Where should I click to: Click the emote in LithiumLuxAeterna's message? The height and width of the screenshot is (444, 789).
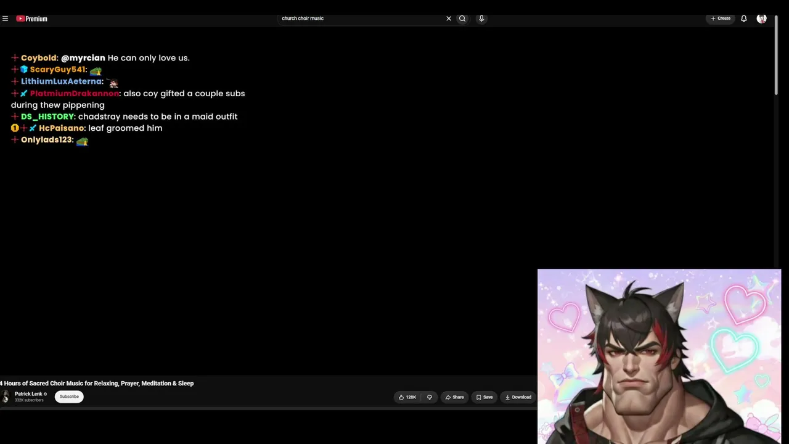coord(112,82)
